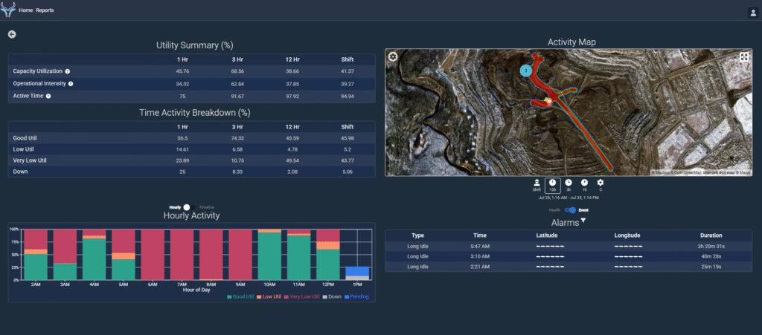Screen dimensions: 762x335
Task: Click the Operational Intensity info icon
Action: point(71,83)
